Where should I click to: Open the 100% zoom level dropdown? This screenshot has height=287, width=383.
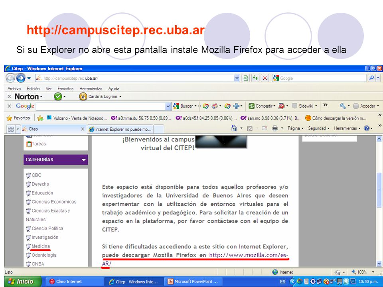[373, 272]
